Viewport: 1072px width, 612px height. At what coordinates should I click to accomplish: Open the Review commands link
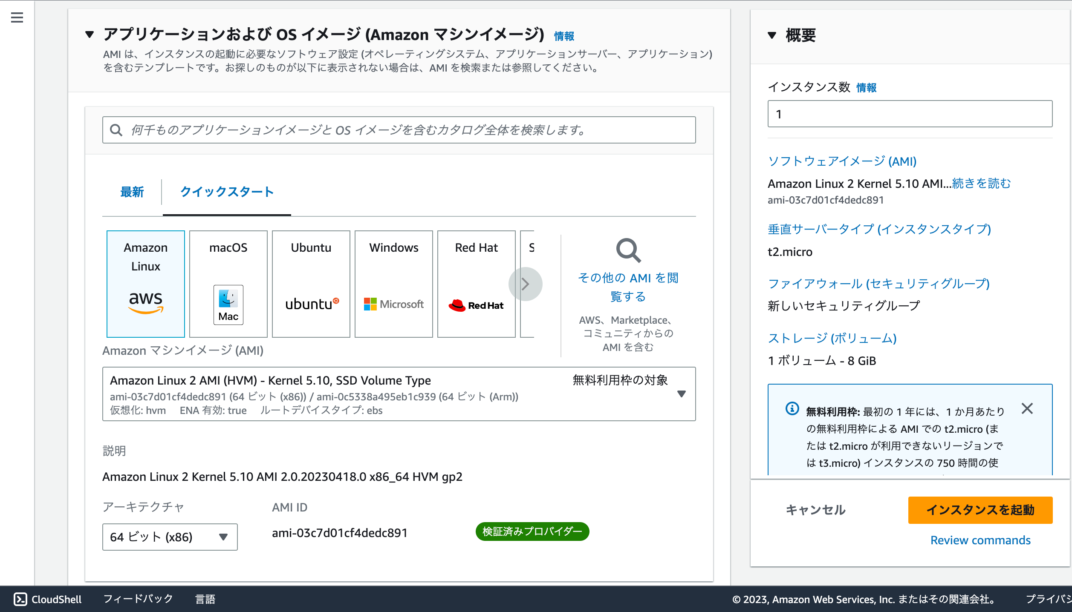(980, 540)
